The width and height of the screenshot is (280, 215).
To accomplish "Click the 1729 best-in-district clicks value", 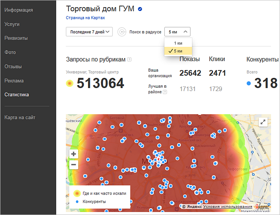I will click(x=216, y=89).
